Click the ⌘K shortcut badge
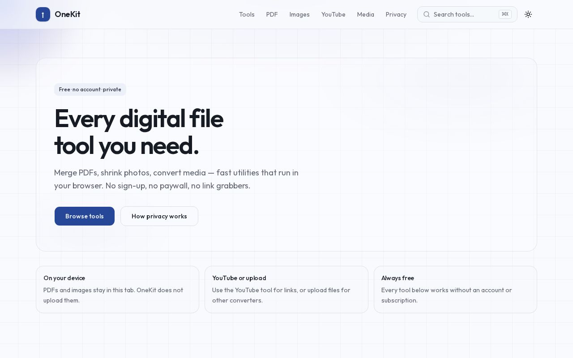Viewport: 573px width, 358px height. 505,14
